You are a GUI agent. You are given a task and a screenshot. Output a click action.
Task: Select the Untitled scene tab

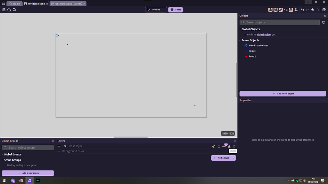35,4
